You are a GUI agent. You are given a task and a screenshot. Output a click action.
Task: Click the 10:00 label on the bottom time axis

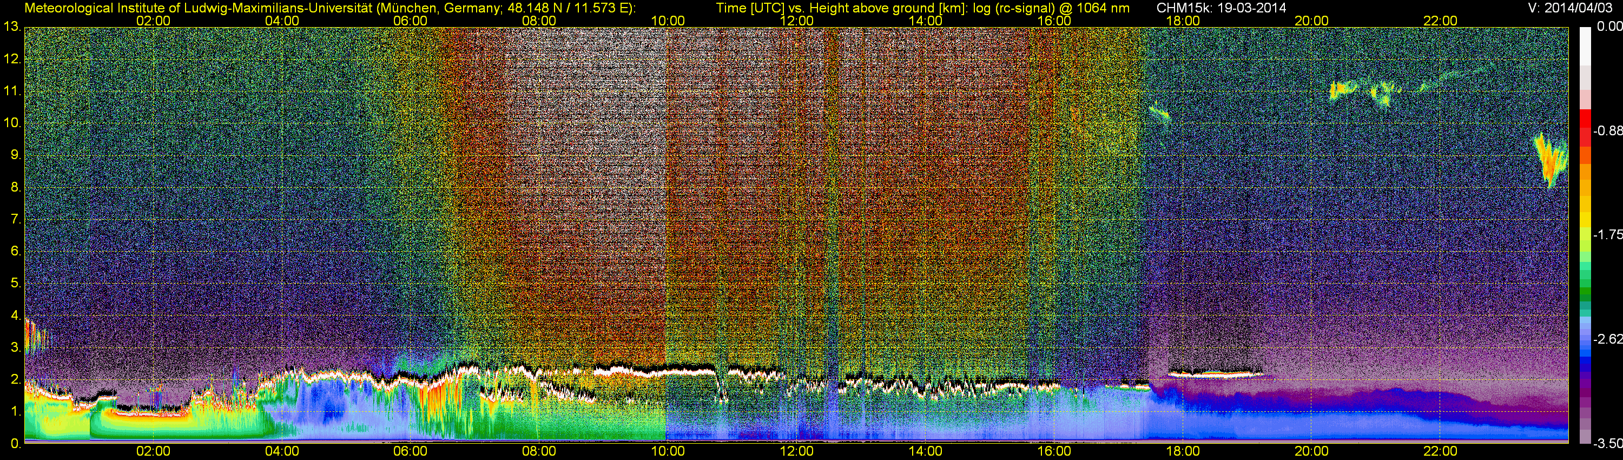click(x=668, y=451)
